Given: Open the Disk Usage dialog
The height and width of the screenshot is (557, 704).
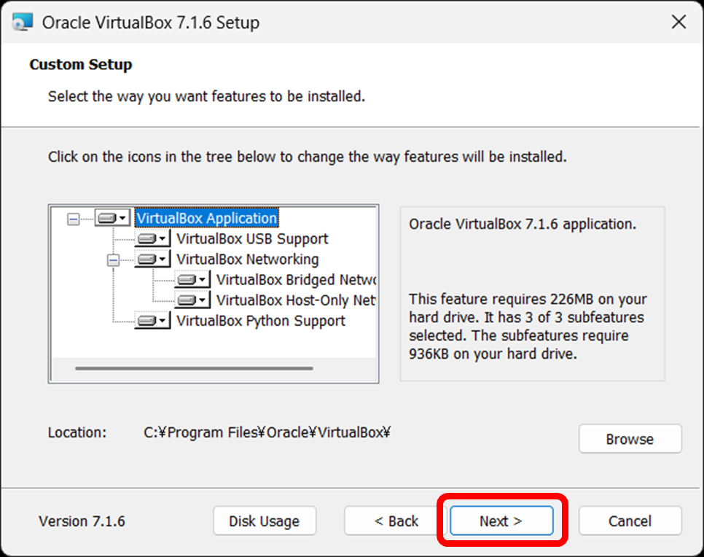Looking at the screenshot, I should pyautogui.click(x=265, y=521).
